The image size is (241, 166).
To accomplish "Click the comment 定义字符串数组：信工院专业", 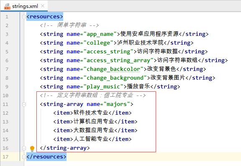I will click(95, 95).
